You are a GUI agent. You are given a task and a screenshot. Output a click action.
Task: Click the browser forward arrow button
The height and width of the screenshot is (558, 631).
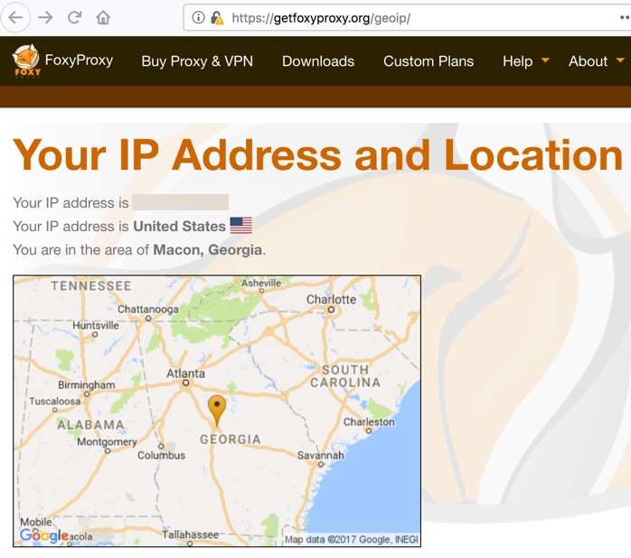click(45, 18)
